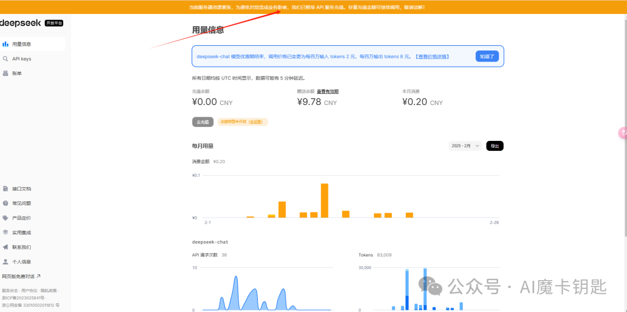627x312 pixels.
Task: Open the 服务状态 footer link
Action: (10, 291)
